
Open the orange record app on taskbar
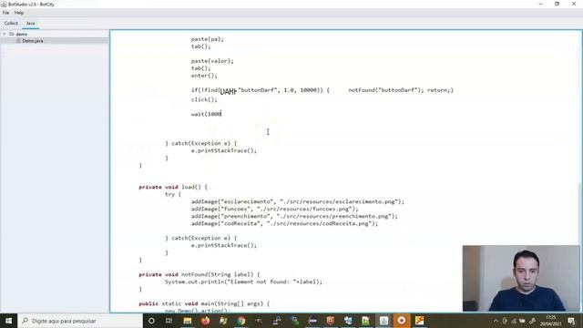coord(402,321)
